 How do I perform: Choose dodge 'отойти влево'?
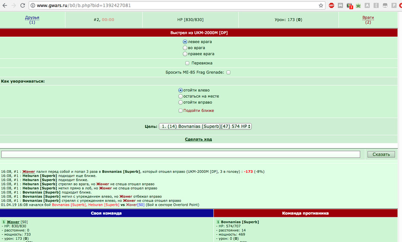pos(181,90)
